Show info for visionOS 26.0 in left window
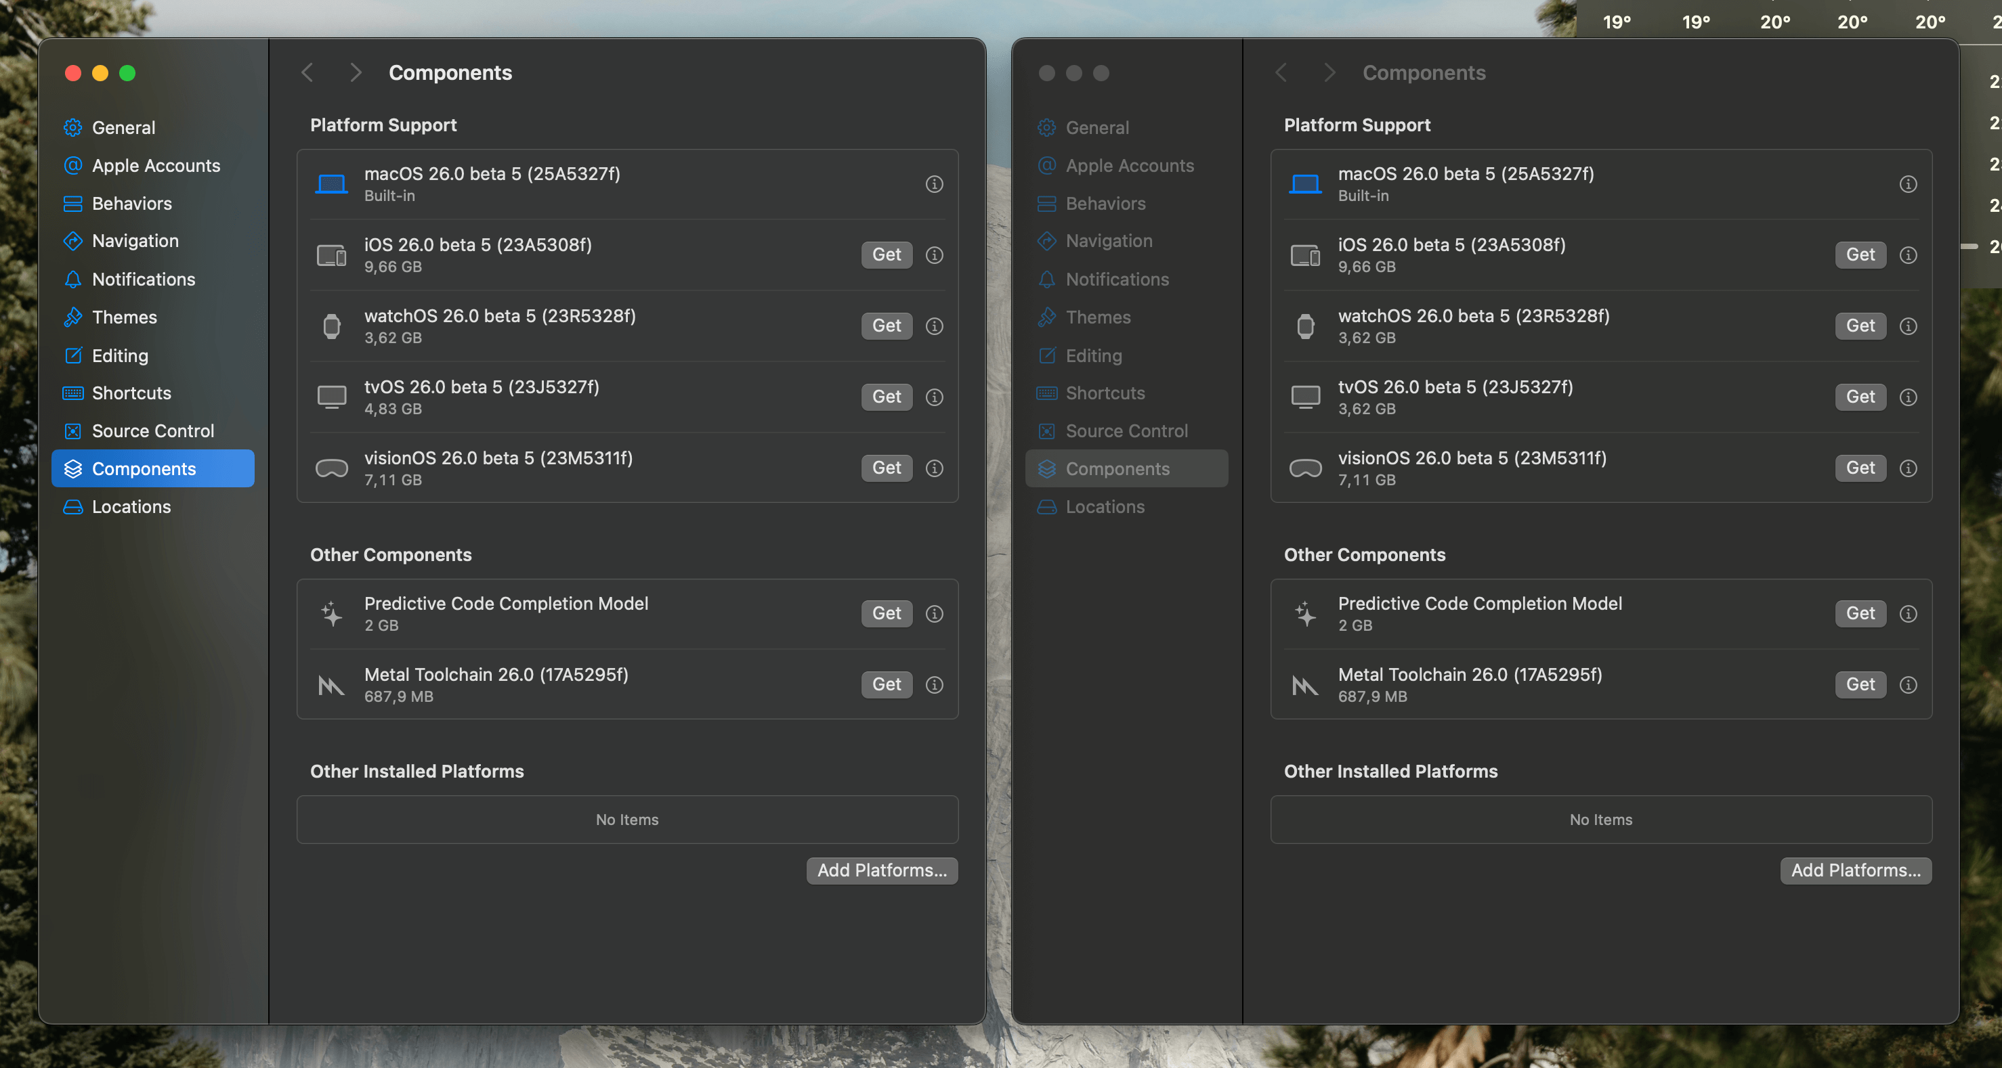This screenshot has width=2002, height=1068. click(934, 468)
